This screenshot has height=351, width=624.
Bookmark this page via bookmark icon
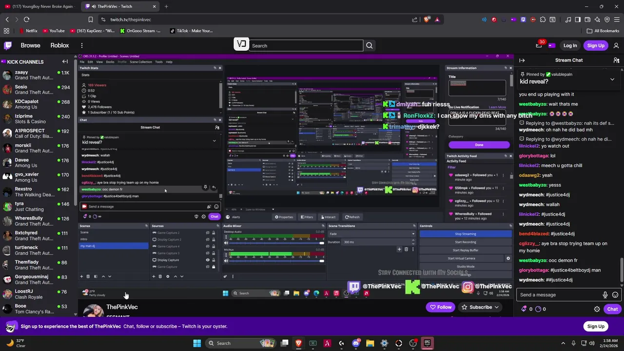click(91, 19)
